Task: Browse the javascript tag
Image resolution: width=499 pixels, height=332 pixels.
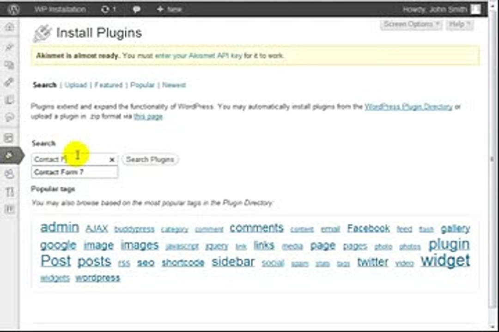Action: [182, 246]
